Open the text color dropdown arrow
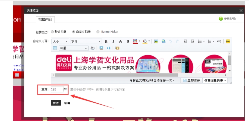The height and width of the screenshot is (121, 249). (139, 41)
